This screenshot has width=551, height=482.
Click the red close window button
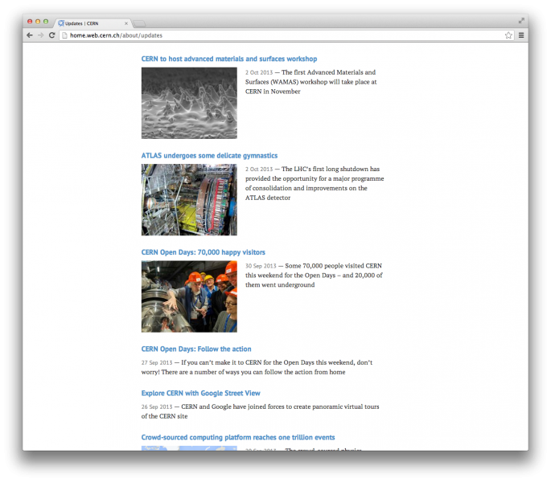[30, 22]
